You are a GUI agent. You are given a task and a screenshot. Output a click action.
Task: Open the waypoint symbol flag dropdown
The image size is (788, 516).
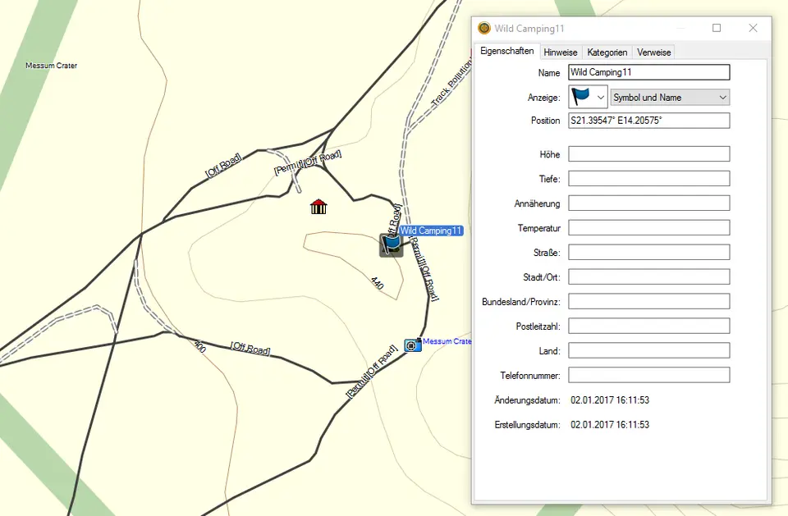pyautogui.click(x=588, y=97)
